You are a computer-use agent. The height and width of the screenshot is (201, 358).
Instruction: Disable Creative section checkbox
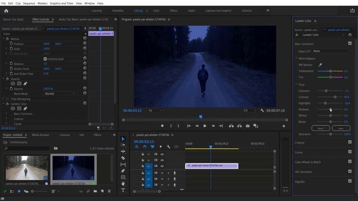pyautogui.click(x=350, y=142)
